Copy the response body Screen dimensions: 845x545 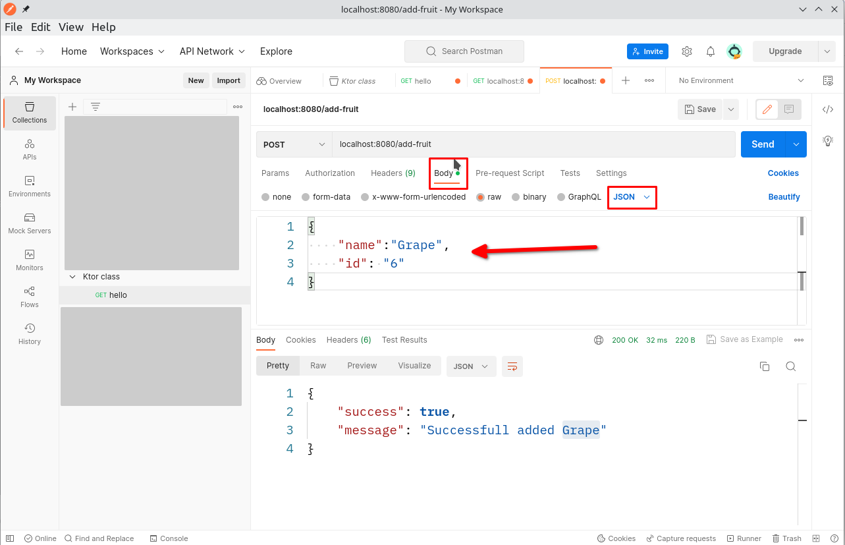765,366
